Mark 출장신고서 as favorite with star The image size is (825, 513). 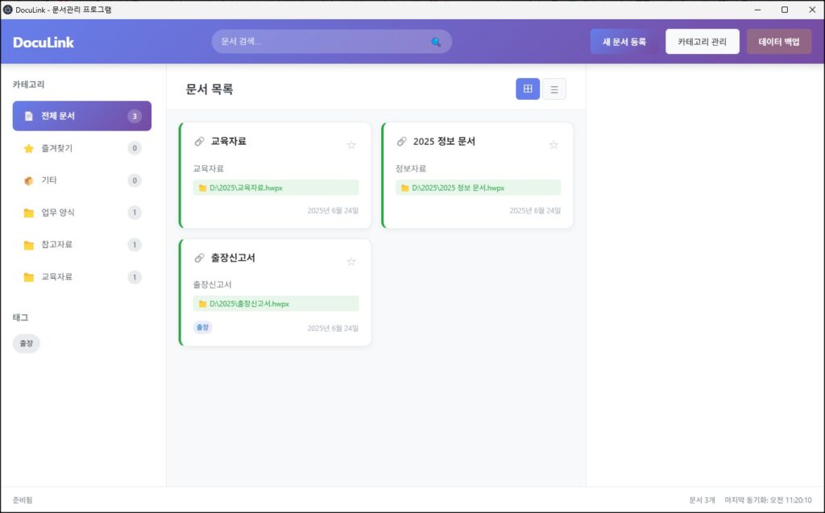351,262
